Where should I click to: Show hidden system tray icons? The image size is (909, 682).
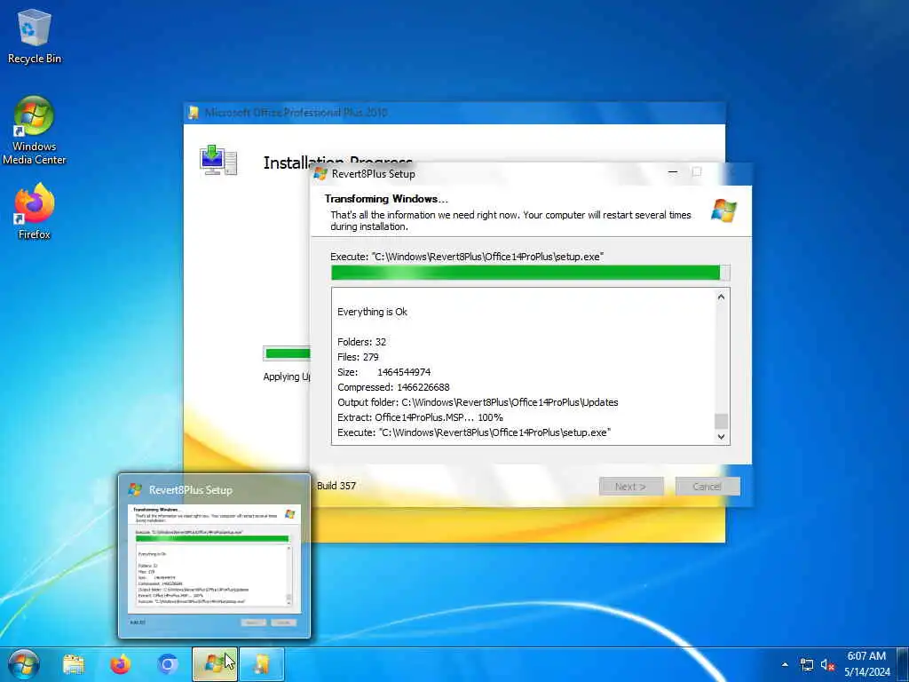coord(785,664)
